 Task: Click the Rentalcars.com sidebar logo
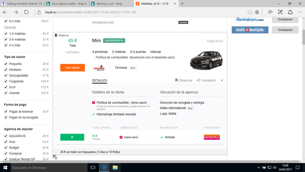click(250, 20)
